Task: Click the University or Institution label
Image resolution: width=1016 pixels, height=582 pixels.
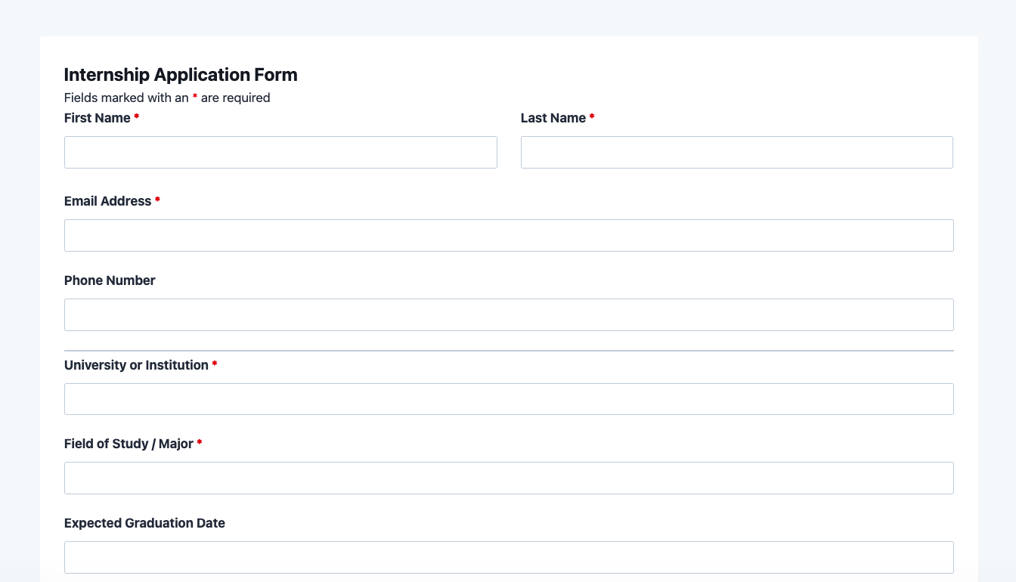Action: (136, 365)
